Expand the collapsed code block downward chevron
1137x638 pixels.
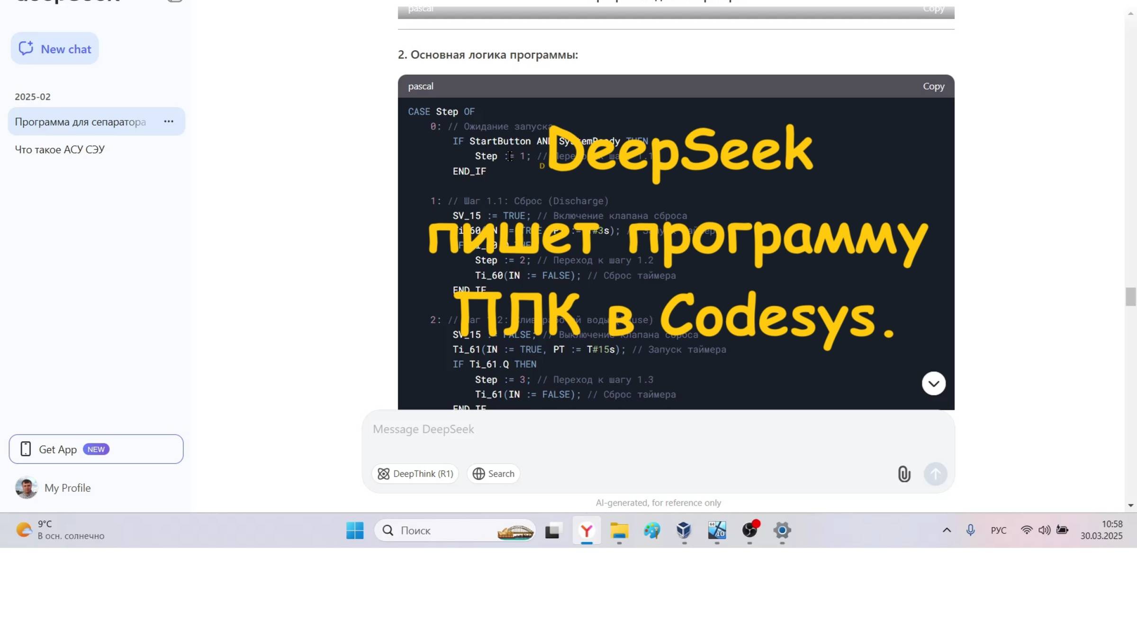tap(933, 383)
